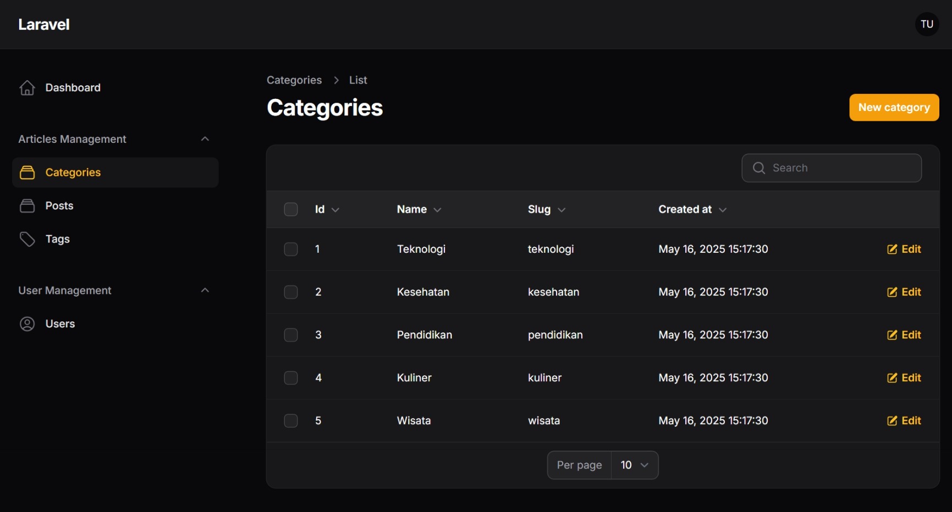Open Posts from the sidebar menu
The width and height of the screenshot is (952, 512).
pos(59,206)
